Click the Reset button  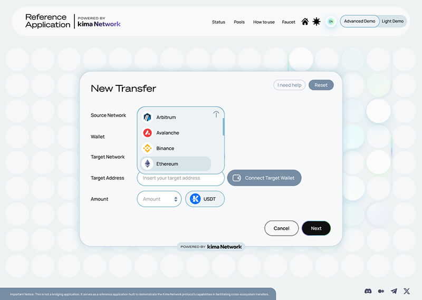(x=321, y=85)
